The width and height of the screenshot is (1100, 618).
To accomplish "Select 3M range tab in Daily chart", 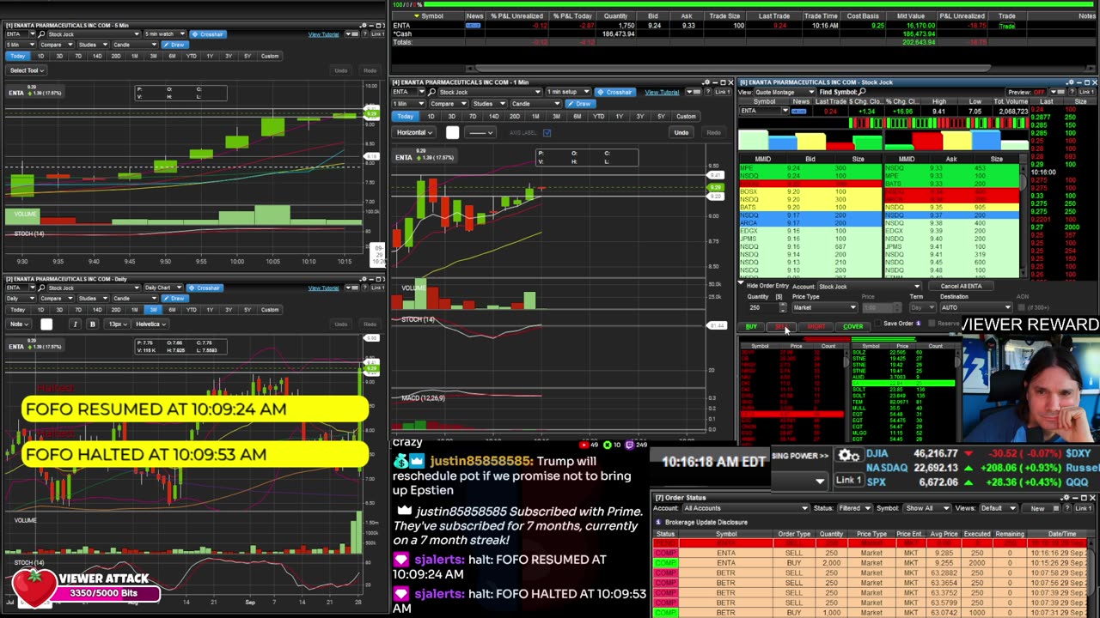I will [153, 310].
